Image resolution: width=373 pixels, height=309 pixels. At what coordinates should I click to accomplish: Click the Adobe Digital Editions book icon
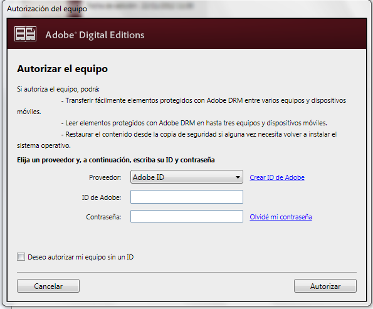click(x=26, y=34)
